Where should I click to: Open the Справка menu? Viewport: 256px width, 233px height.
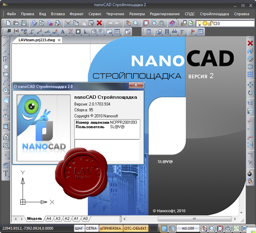coord(241,14)
